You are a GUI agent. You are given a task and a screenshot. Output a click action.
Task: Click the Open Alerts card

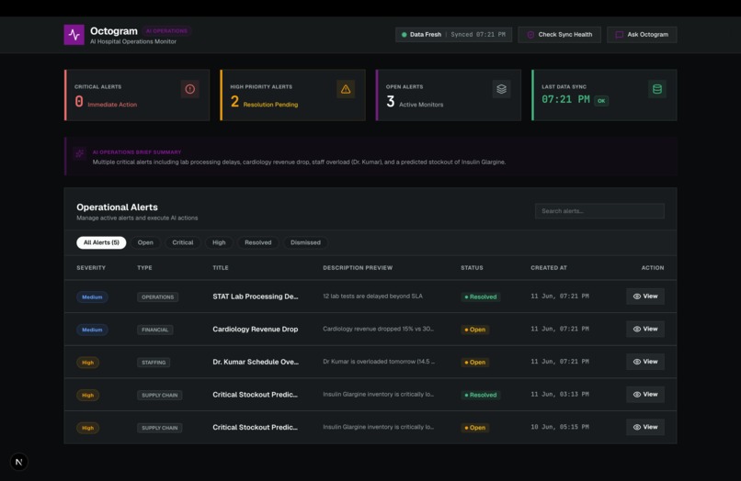coord(449,95)
